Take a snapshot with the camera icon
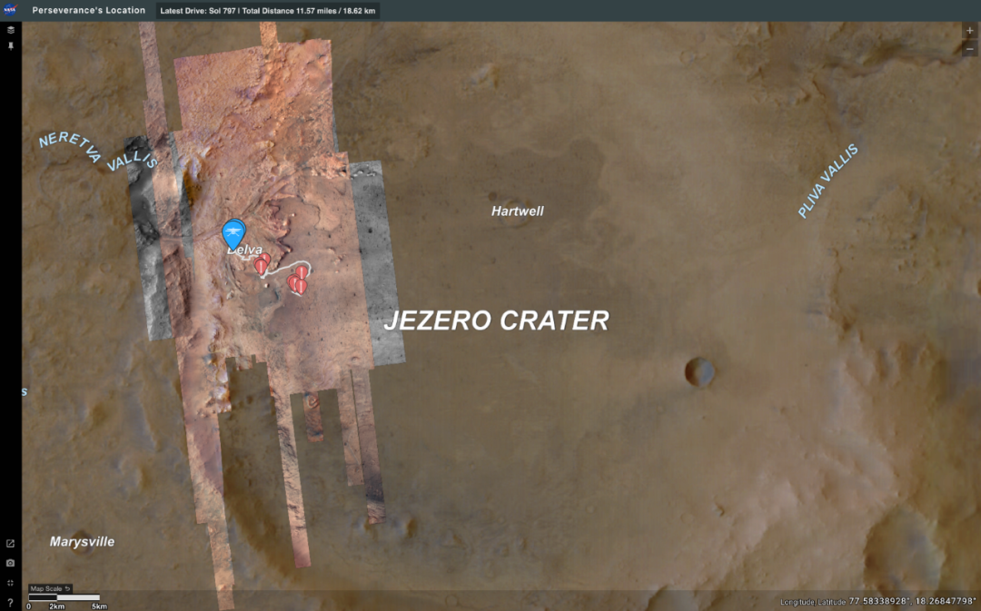981x611 pixels. [11, 563]
